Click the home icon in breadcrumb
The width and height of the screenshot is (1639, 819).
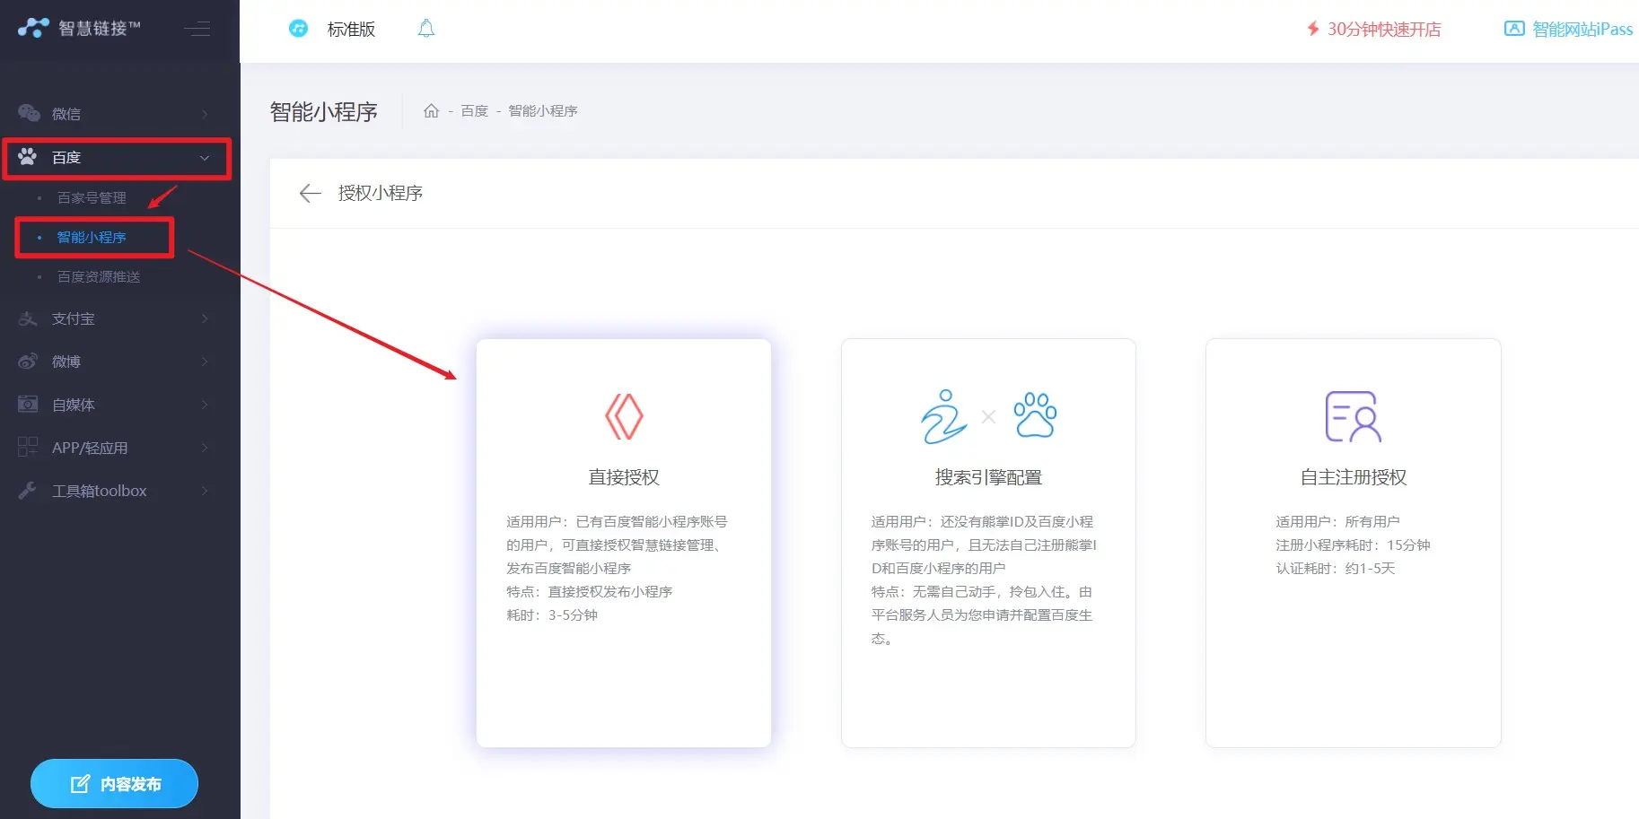(x=431, y=111)
